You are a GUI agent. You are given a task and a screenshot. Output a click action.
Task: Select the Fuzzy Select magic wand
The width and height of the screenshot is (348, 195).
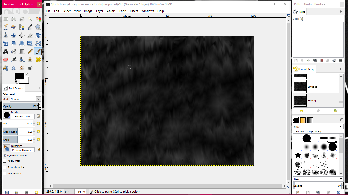click(30, 19)
